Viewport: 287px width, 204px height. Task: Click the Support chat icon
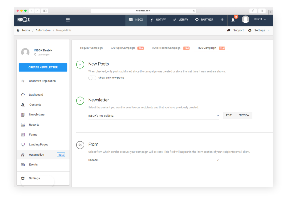coord(229,31)
